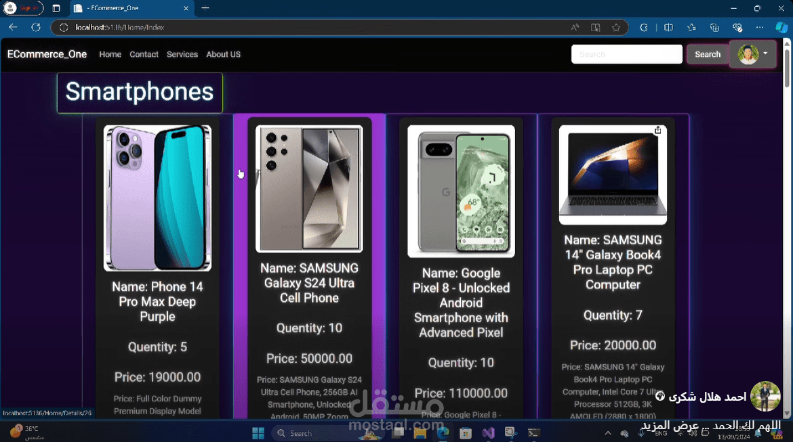Click the share icon on laptop image
The width and height of the screenshot is (793, 442).
657,131
